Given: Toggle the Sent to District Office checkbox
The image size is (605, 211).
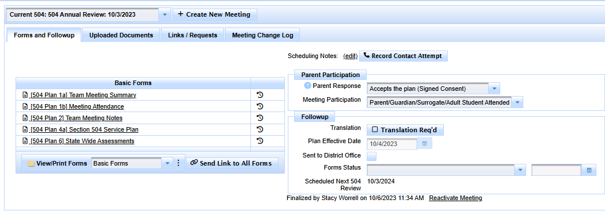Looking at the screenshot, I should pos(371,156).
